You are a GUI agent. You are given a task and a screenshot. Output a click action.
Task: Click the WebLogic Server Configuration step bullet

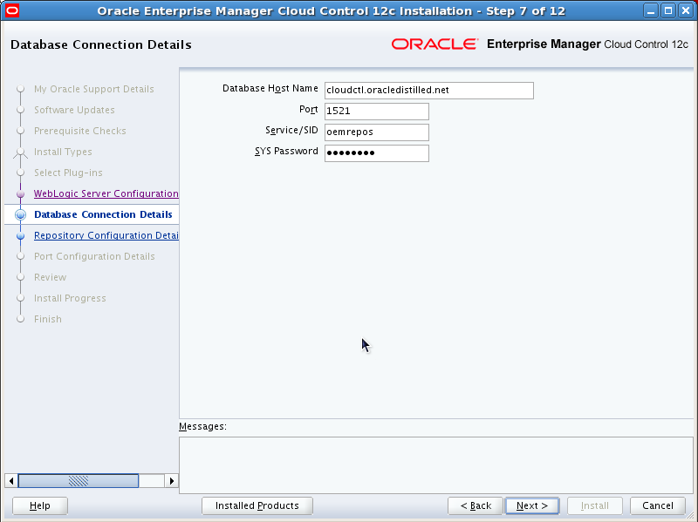click(20, 193)
